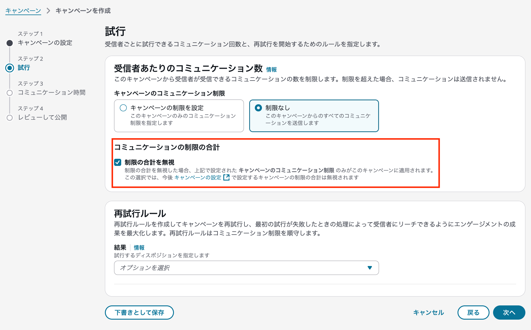Click 戻る button

point(473,313)
